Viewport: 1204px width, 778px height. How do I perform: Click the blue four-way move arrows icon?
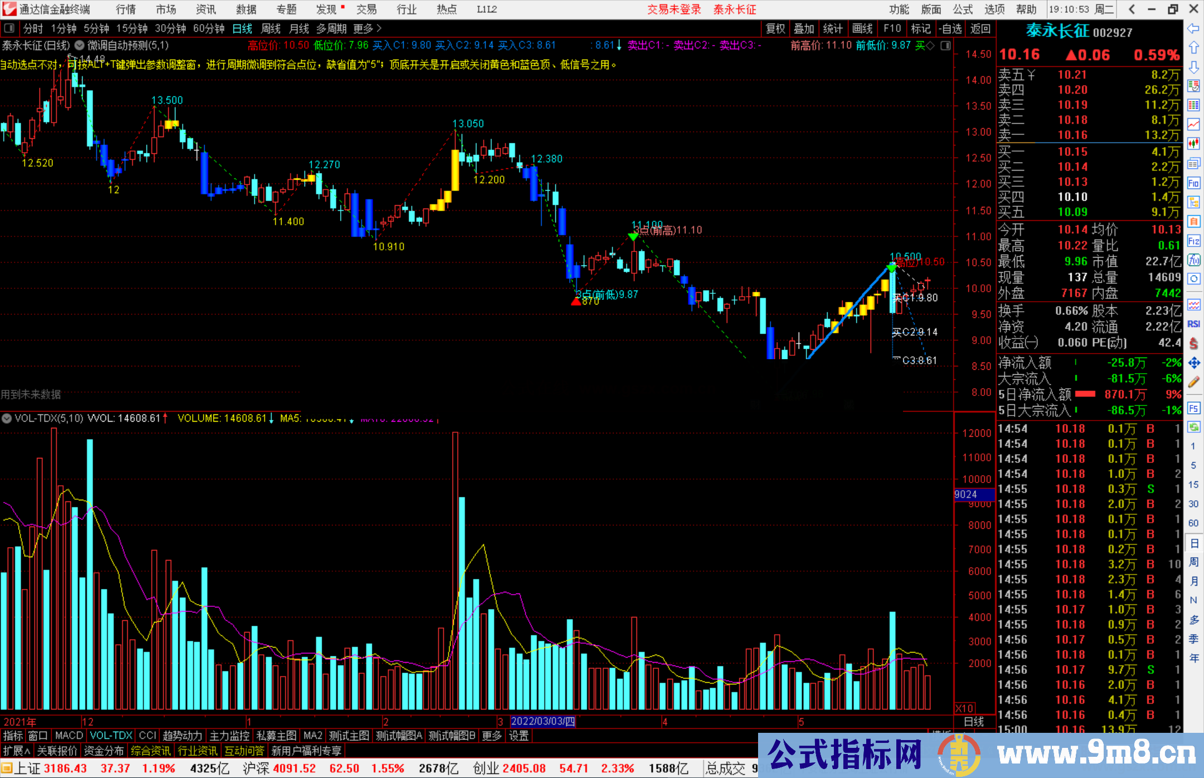tap(1193, 363)
